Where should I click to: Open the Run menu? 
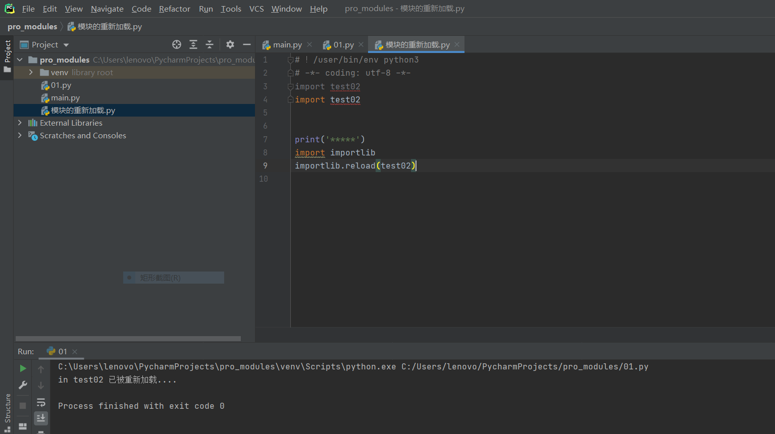click(x=206, y=9)
